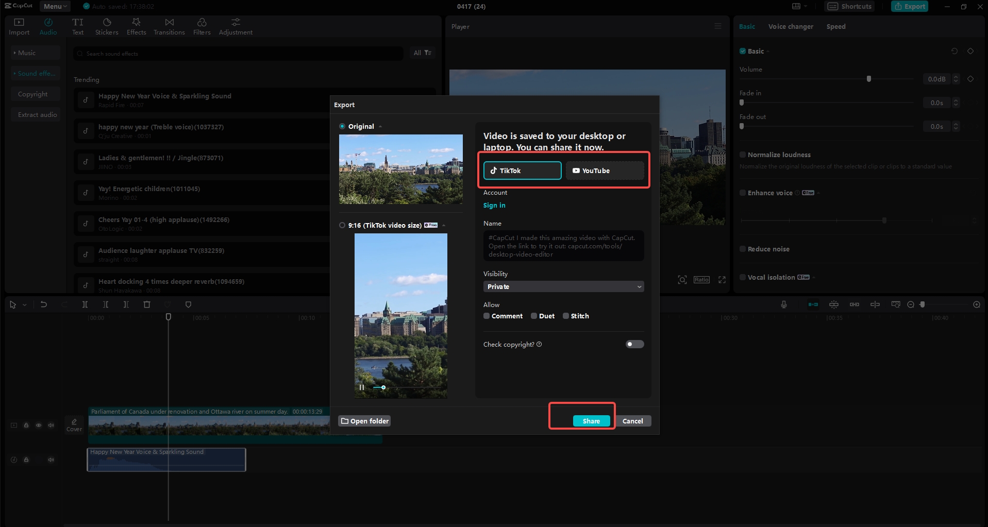Open the Transitions panel

pos(169,26)
